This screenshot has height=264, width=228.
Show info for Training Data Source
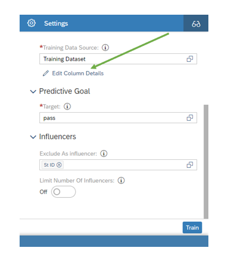pyautogui.click(x=105, y=48)
